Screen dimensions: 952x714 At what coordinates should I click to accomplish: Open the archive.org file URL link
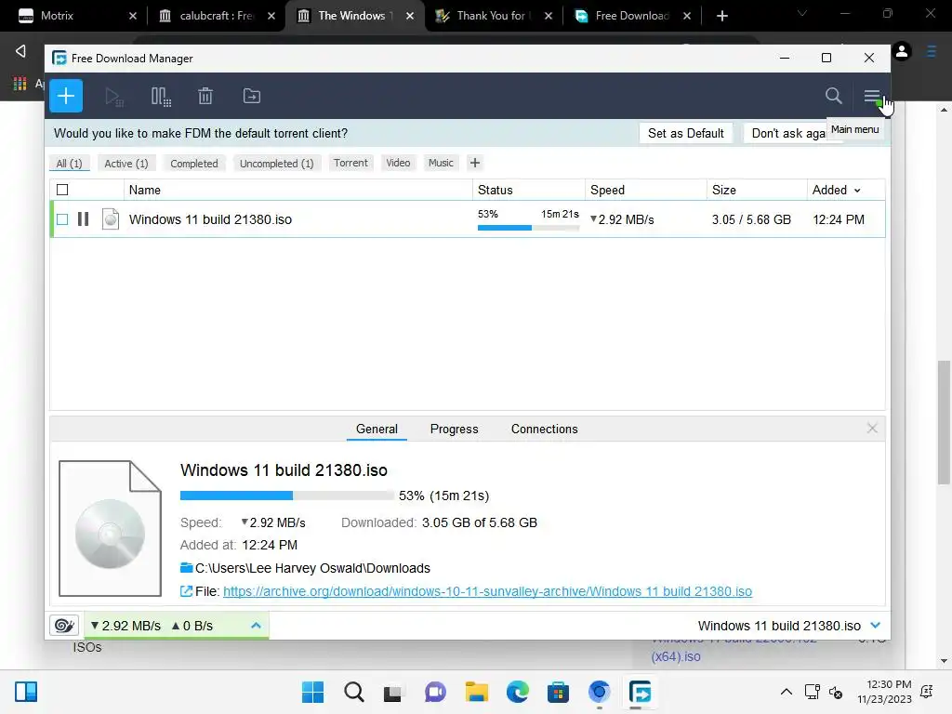coord(487,591)
